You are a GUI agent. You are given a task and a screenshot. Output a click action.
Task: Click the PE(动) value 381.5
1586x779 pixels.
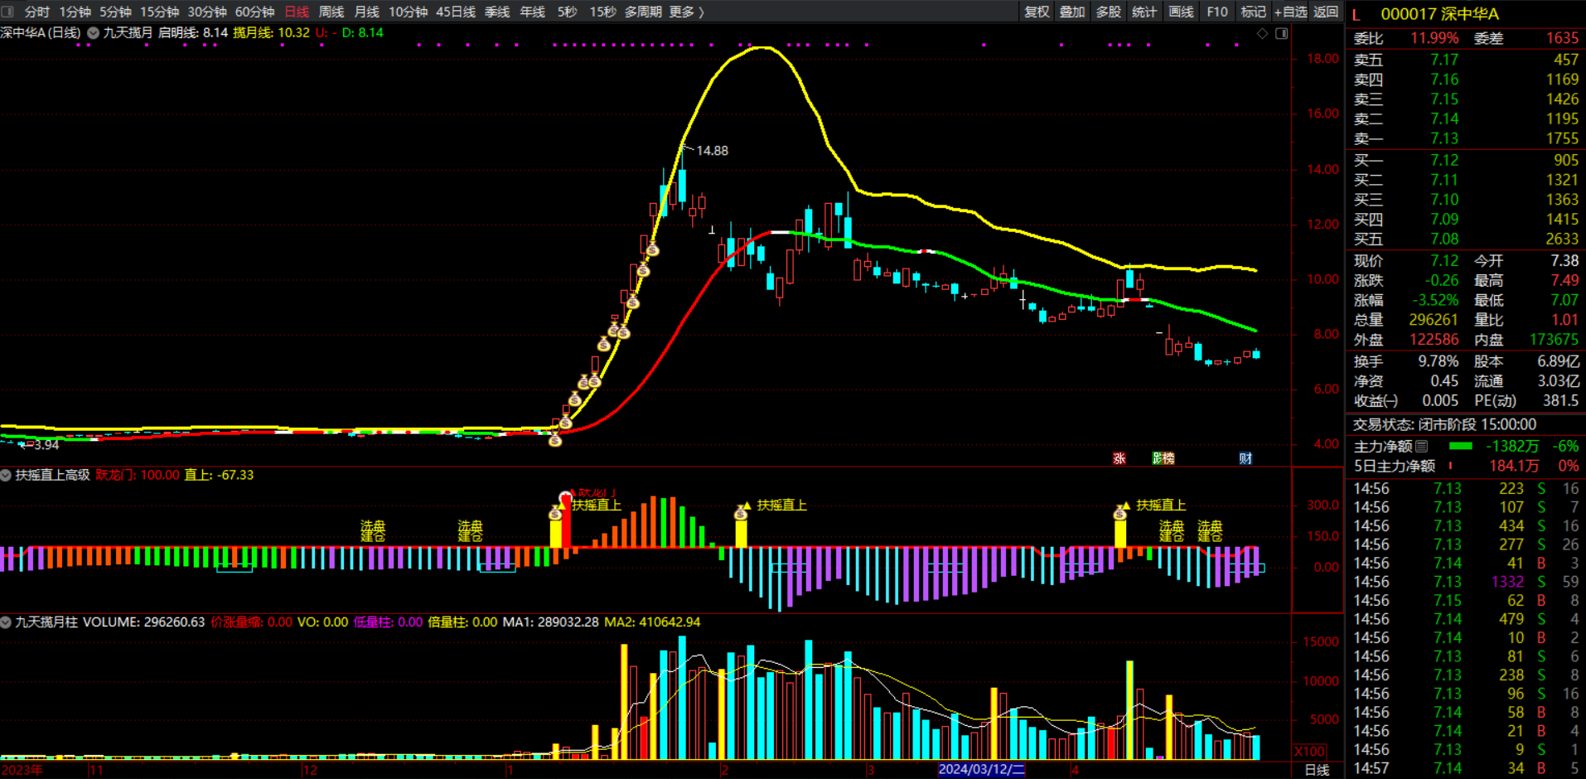click(1560, 400)
